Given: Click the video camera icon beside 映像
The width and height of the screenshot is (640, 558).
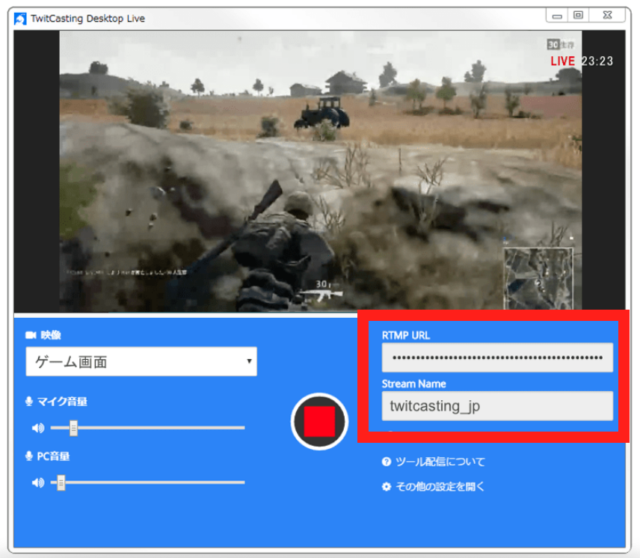Looking at the screenshot, I should 31,335.
